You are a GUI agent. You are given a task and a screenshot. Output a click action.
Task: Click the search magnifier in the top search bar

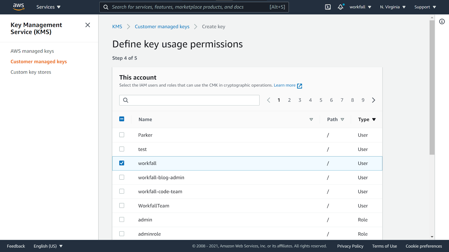106,7
